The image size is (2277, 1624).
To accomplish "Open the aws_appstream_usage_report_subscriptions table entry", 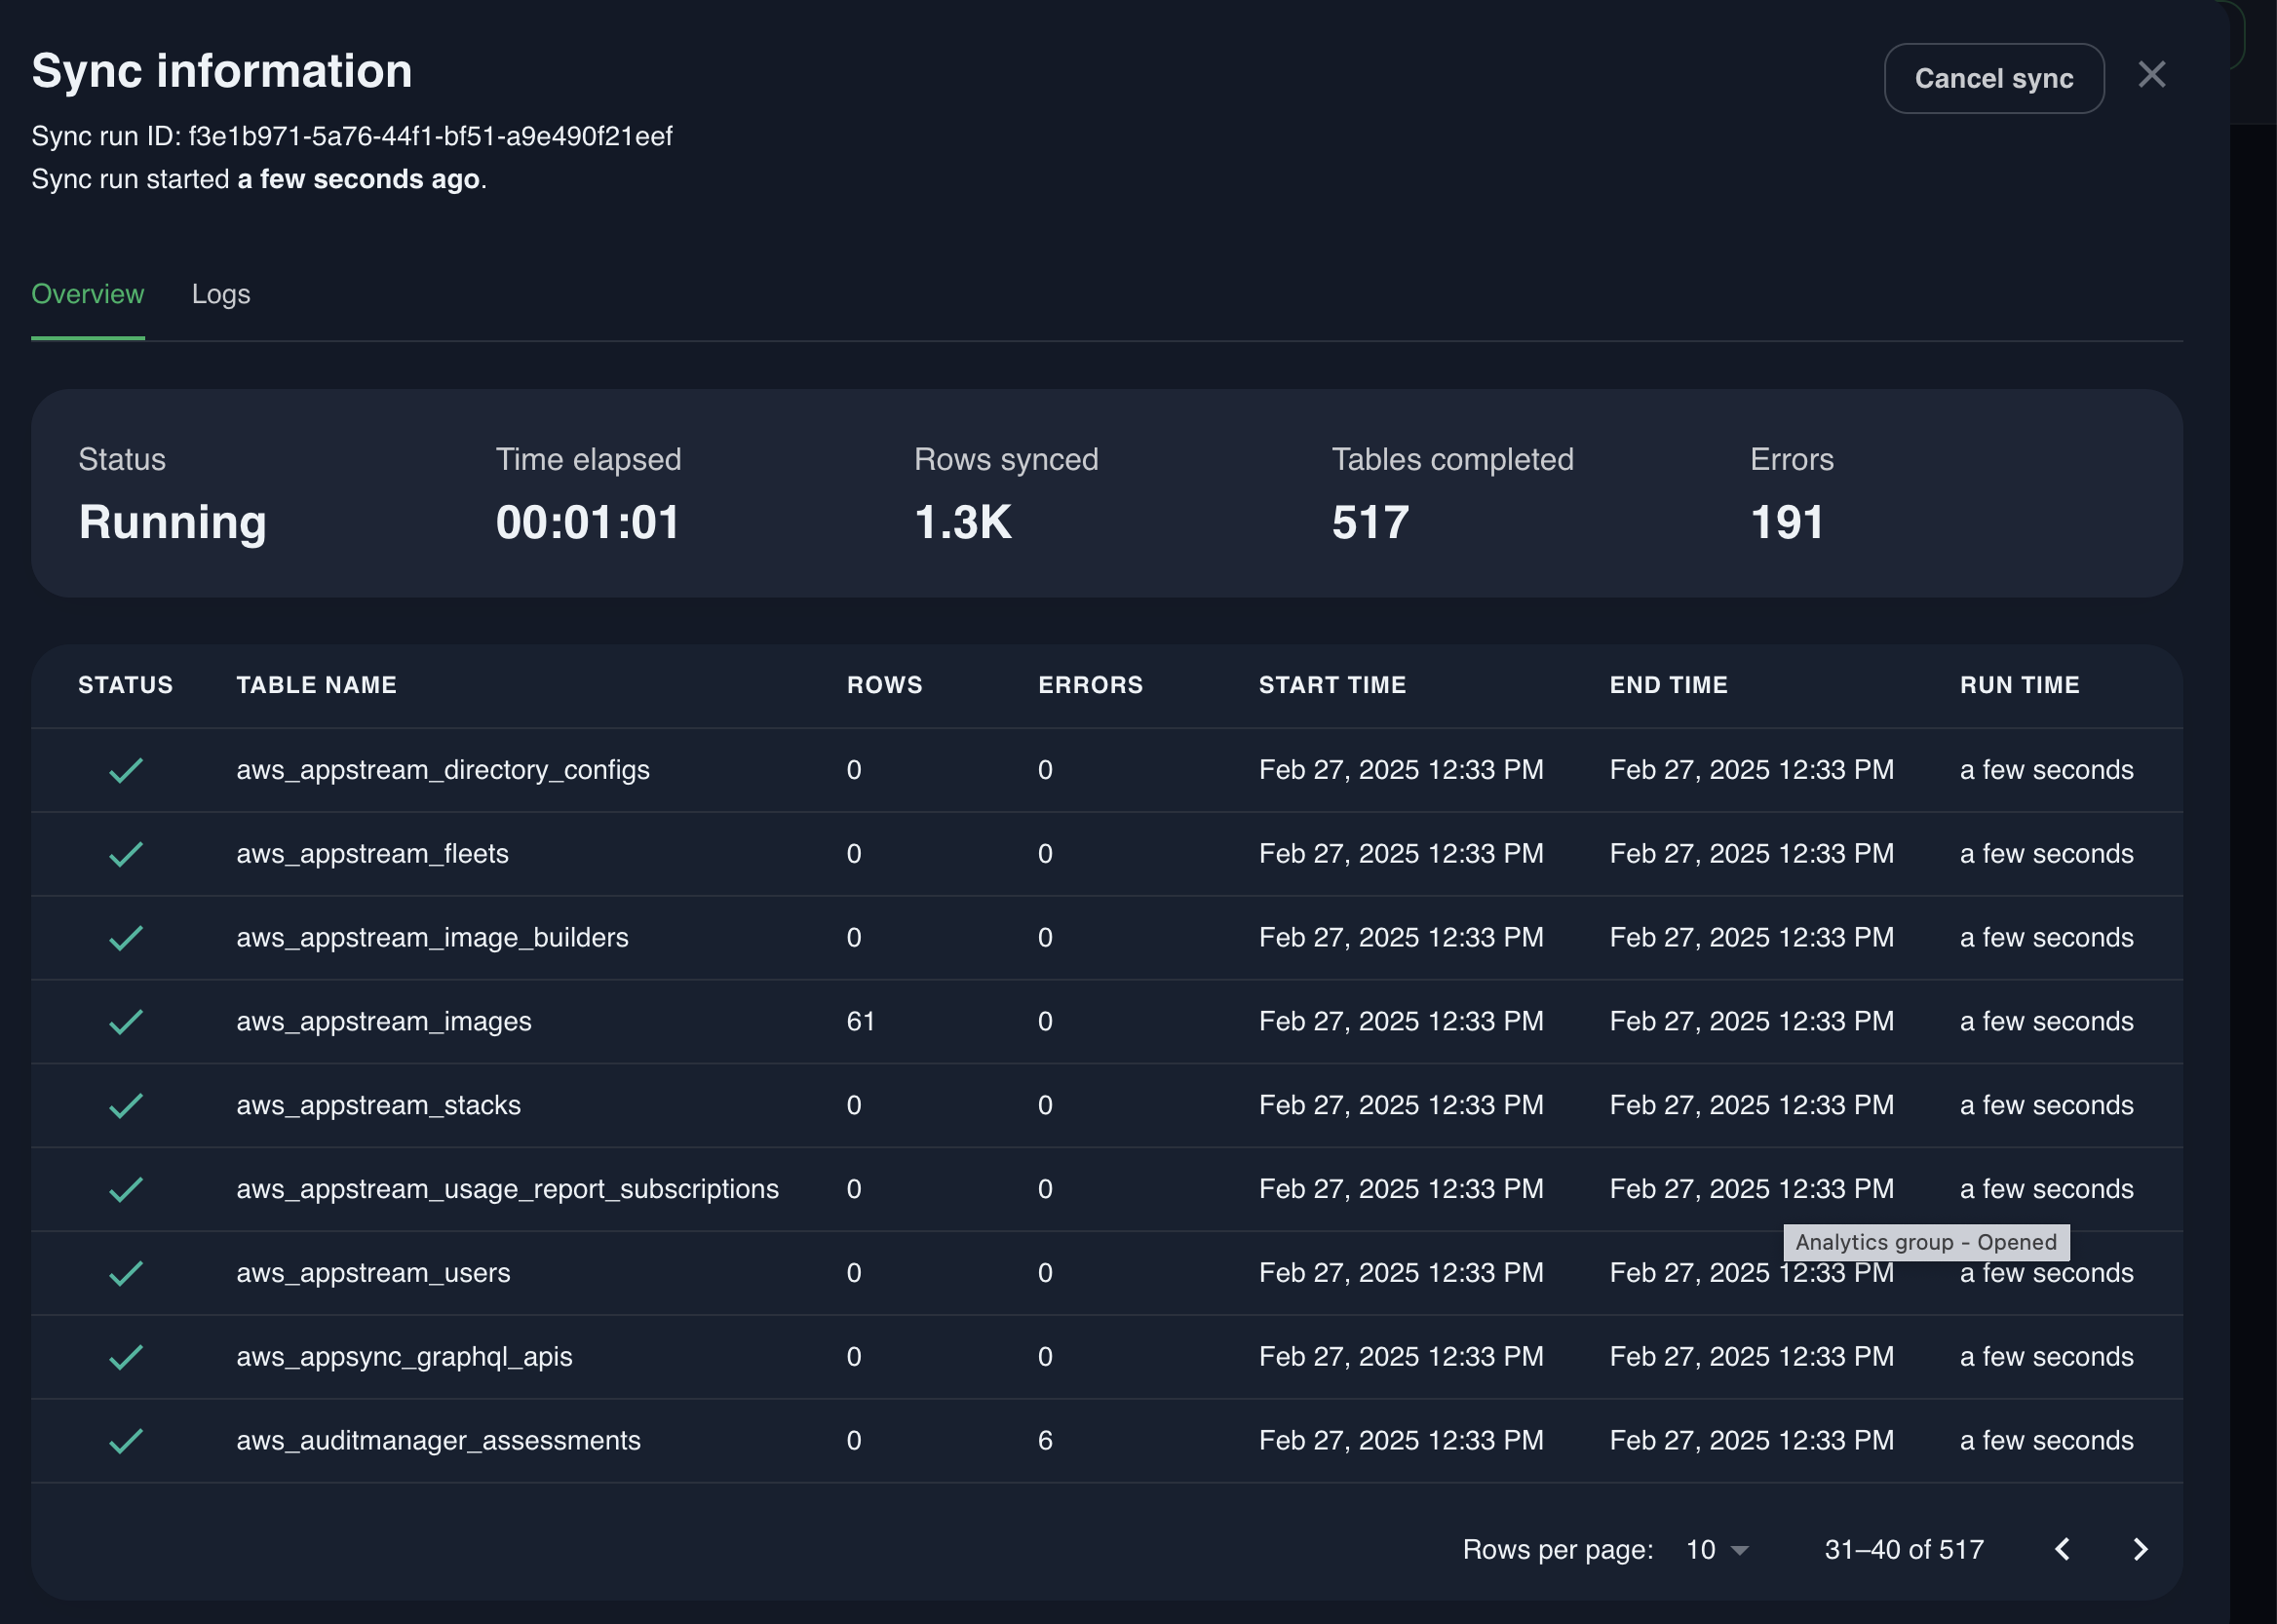I will pyautogui.click(x=507, y=1189).
